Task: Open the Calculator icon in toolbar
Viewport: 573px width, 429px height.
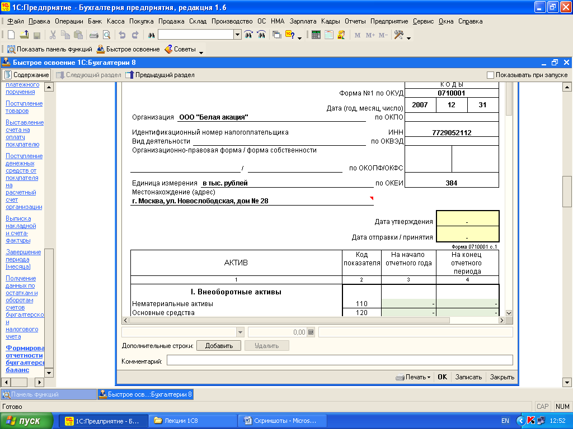Action: [x=316, y=35]
